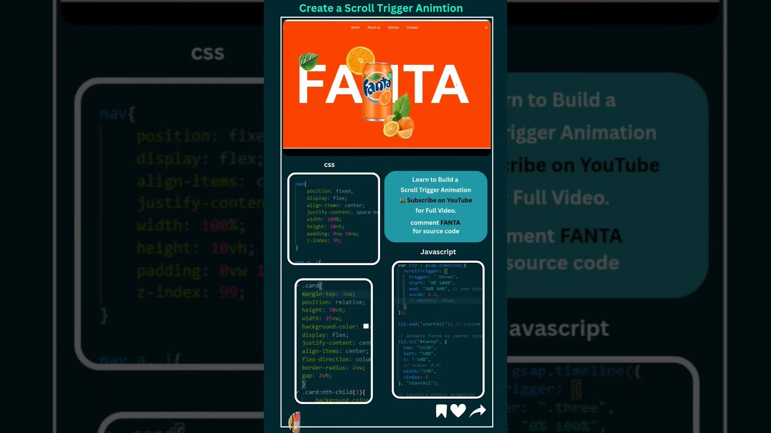
Task: Click the 'trigger: ".three",' code line
Action: pyautogui.click(x=432, y=277)
